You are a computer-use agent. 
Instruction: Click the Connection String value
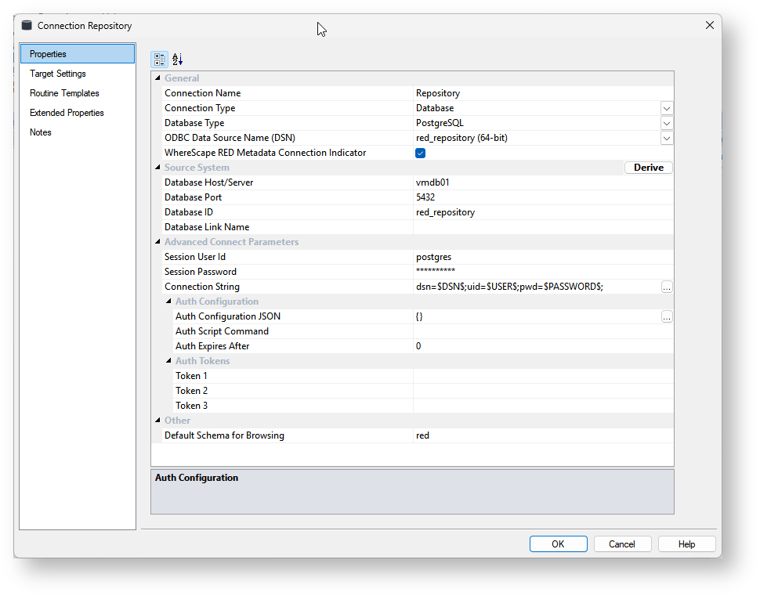(537, 287)
